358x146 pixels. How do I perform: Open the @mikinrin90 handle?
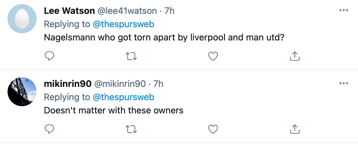(x=120, y=84)
